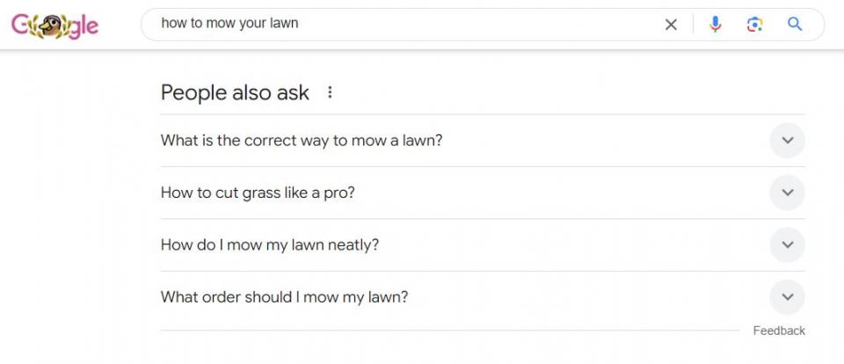844x364 pixels.
Task: Click the duck in the Google doodle
Action: [47, 25]
